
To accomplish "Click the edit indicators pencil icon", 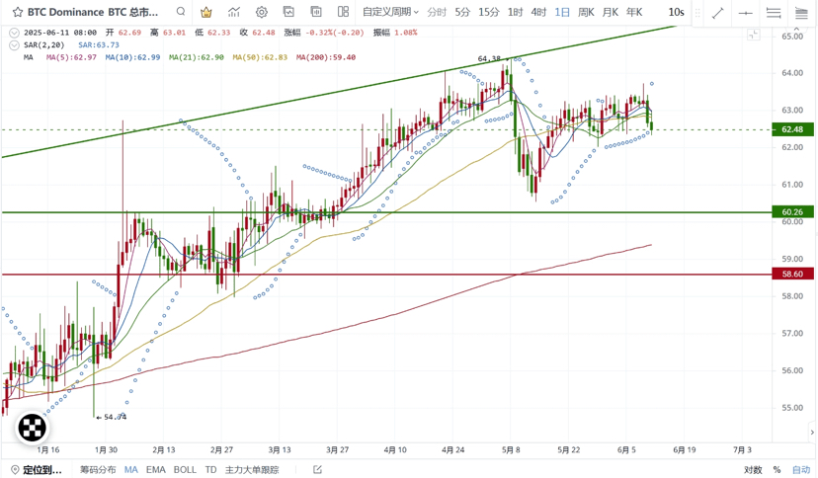I will coord(317,470).
